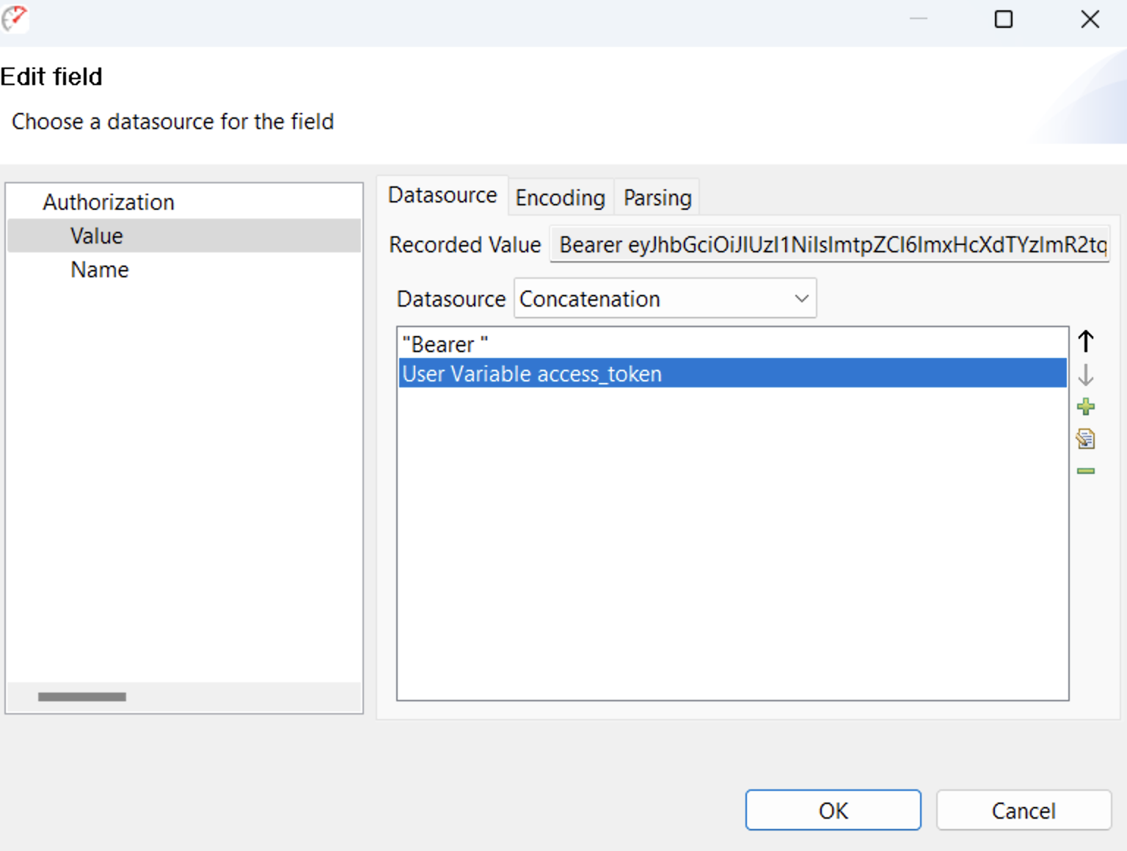This screenshot has width=1127, height=851.
Task: Maximize the Edit field dialog
Action: tap(1004, 19)
